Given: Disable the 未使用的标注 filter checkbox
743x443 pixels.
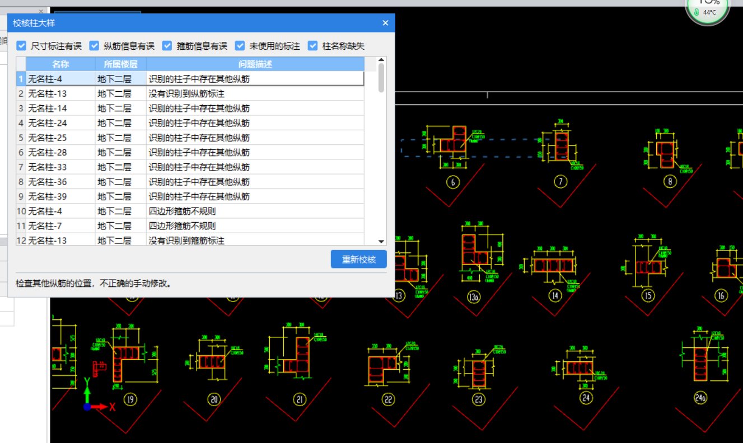Looking at the screenshot, I should (x=240, y=46).
